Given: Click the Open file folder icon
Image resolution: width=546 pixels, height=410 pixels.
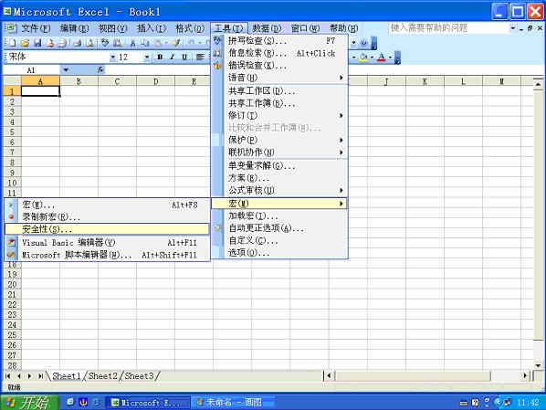Looking at the screenshot, I should (25, 43).
